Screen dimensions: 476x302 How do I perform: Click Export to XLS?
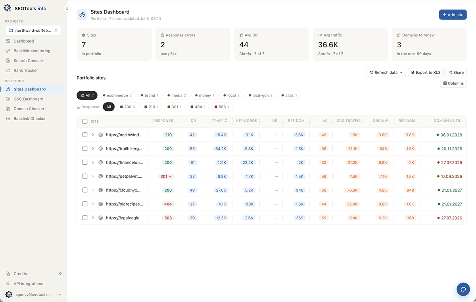tap(426, 73)
